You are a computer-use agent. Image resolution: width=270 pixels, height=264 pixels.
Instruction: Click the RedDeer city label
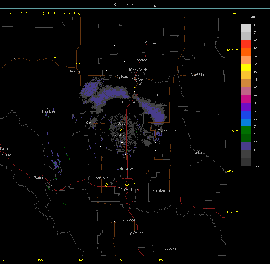click(x=138, y=80)
